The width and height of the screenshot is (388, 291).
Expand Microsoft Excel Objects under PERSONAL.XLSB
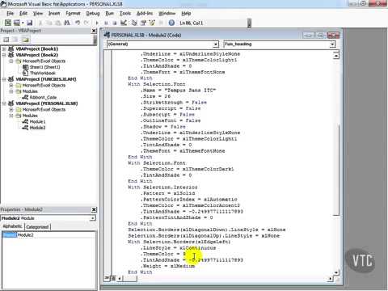pyautogui.click(x=11, y=110)
